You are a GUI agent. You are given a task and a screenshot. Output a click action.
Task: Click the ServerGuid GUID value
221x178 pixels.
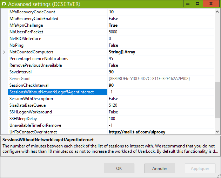[x=161, y=79]
